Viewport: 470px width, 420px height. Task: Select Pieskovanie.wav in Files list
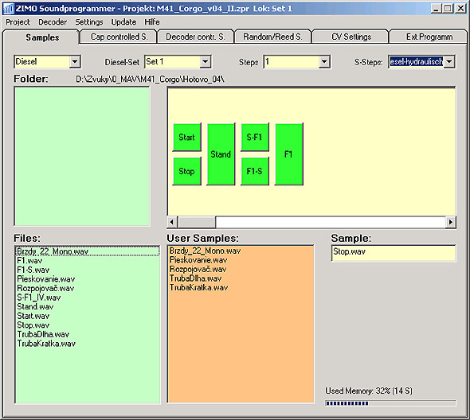point(87,279)
